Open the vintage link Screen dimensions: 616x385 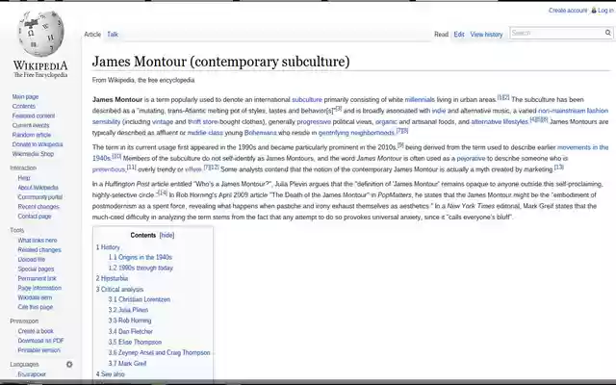click(x=163, y=122)
